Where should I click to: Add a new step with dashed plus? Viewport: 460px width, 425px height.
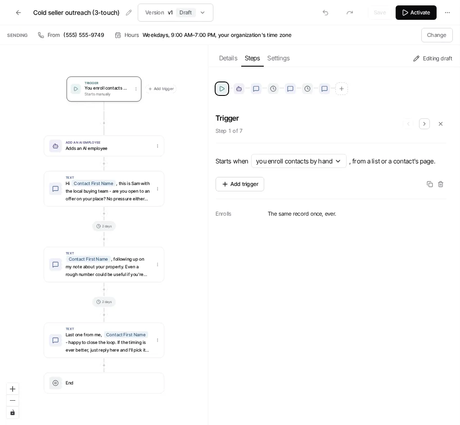[342, 89]
